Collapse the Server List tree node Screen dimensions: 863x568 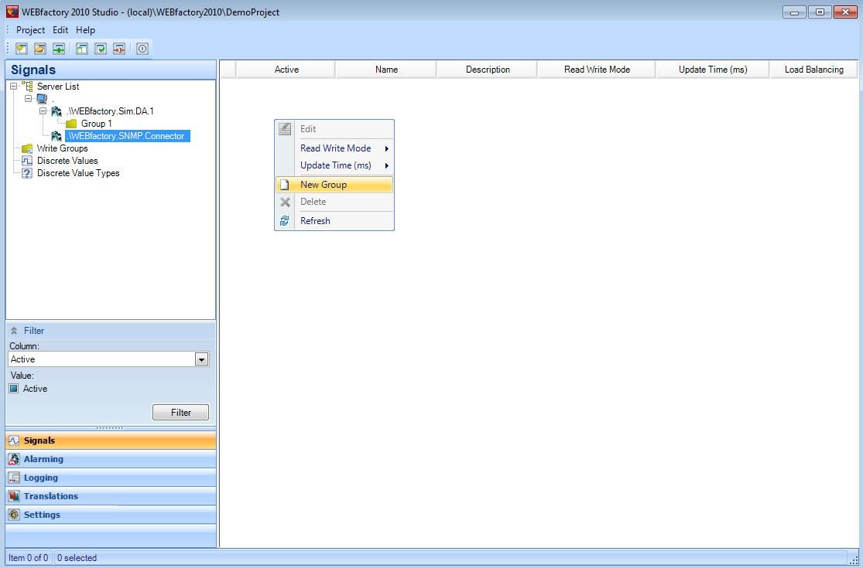[14, 87]
